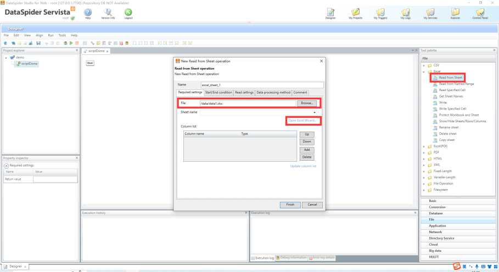Select the Excel Write tool
The image size is (499, 272).
442,103
